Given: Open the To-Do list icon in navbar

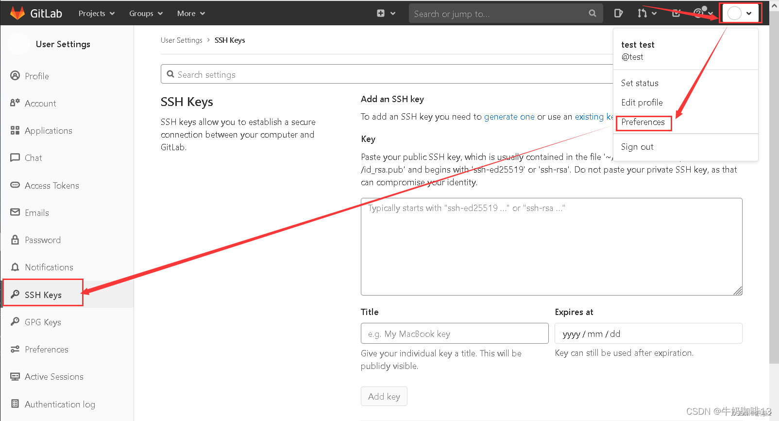Looking at the screenshot, I should tap(676, 13).
